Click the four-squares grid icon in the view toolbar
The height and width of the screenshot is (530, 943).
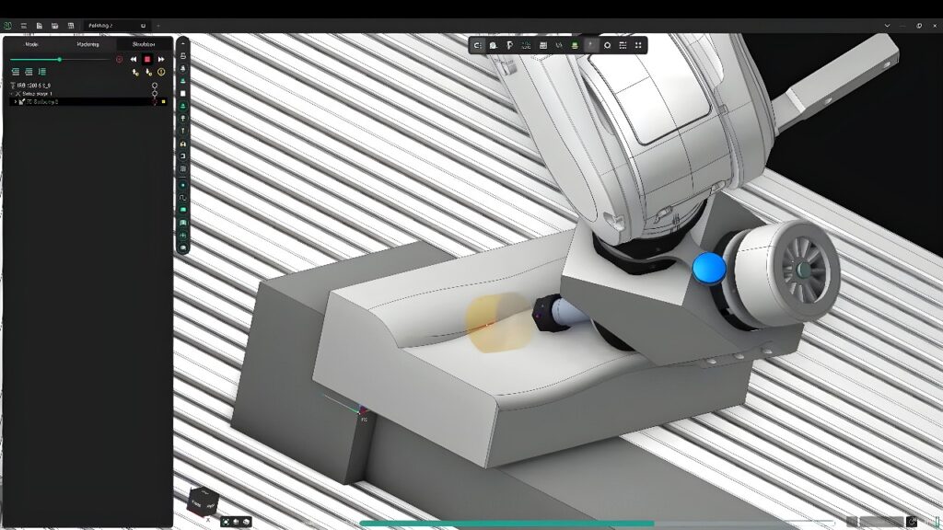pyautogui.click(x=638, y=45)
